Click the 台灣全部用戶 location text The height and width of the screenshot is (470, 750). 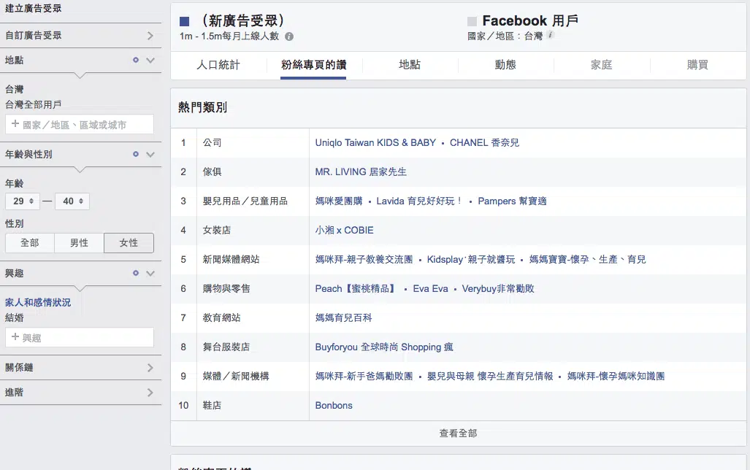(x=33, y=104)
